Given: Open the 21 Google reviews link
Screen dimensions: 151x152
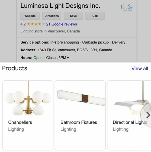Looking at the screenshot, I should 62,24.
